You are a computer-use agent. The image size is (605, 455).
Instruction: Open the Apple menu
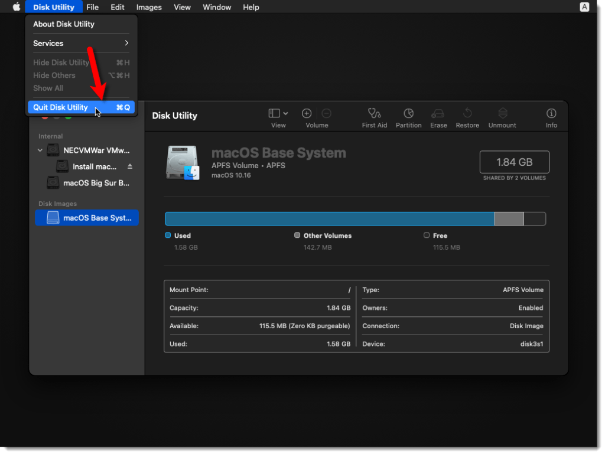coord(16,7)
